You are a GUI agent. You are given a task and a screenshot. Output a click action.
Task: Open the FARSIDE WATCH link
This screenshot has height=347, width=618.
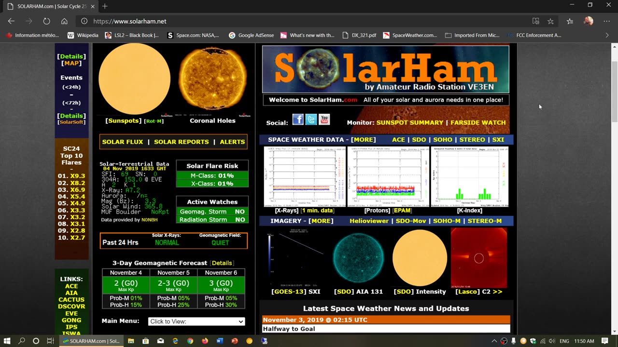(x=478, y=122)
